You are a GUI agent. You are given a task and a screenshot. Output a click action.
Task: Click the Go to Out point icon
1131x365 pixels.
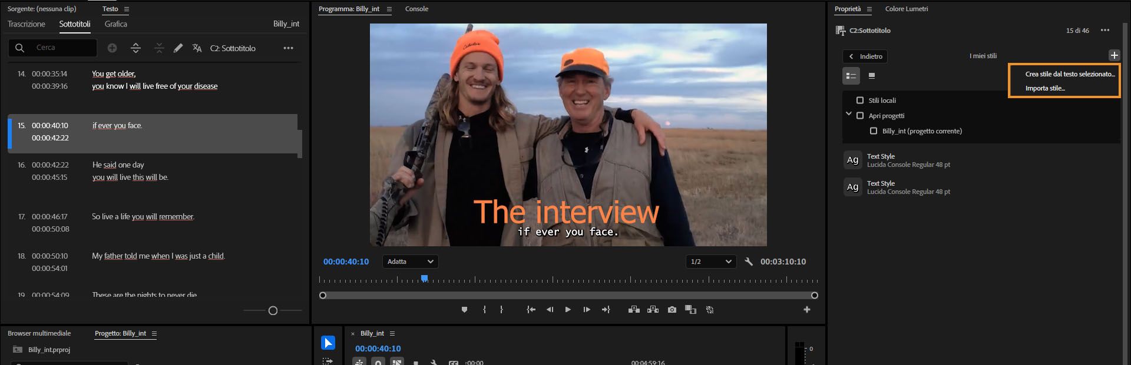click(606, 310)
